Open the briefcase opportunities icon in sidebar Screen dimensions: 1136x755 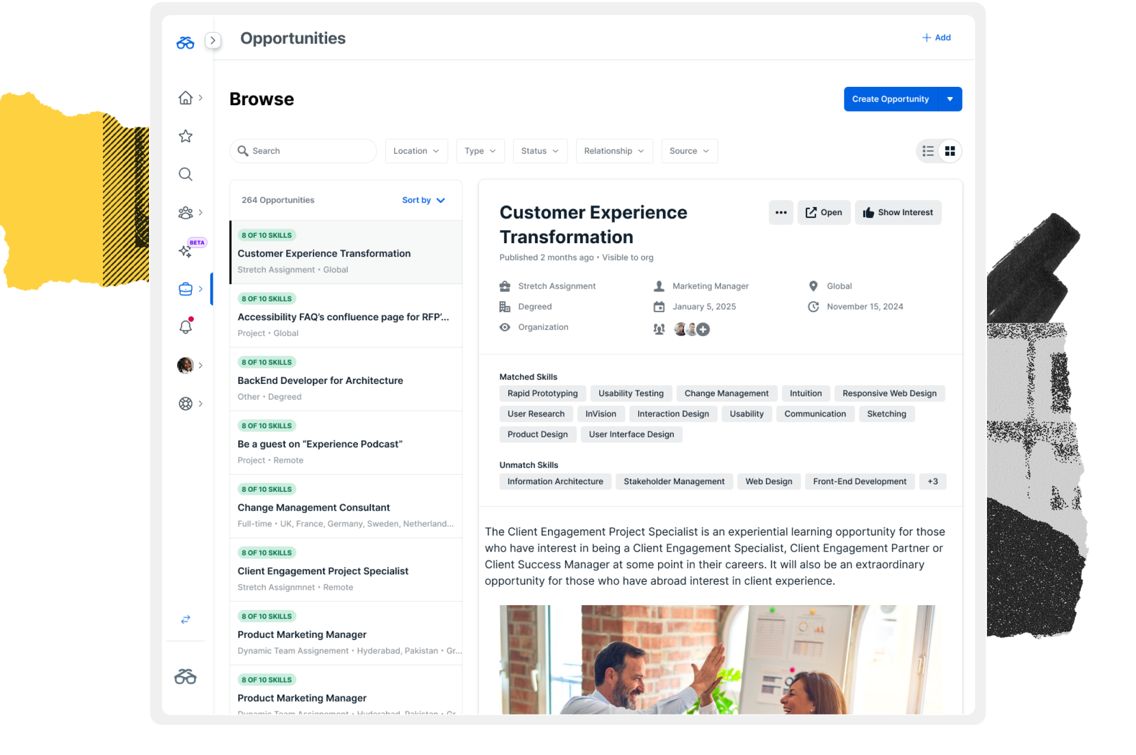(185, 289)
